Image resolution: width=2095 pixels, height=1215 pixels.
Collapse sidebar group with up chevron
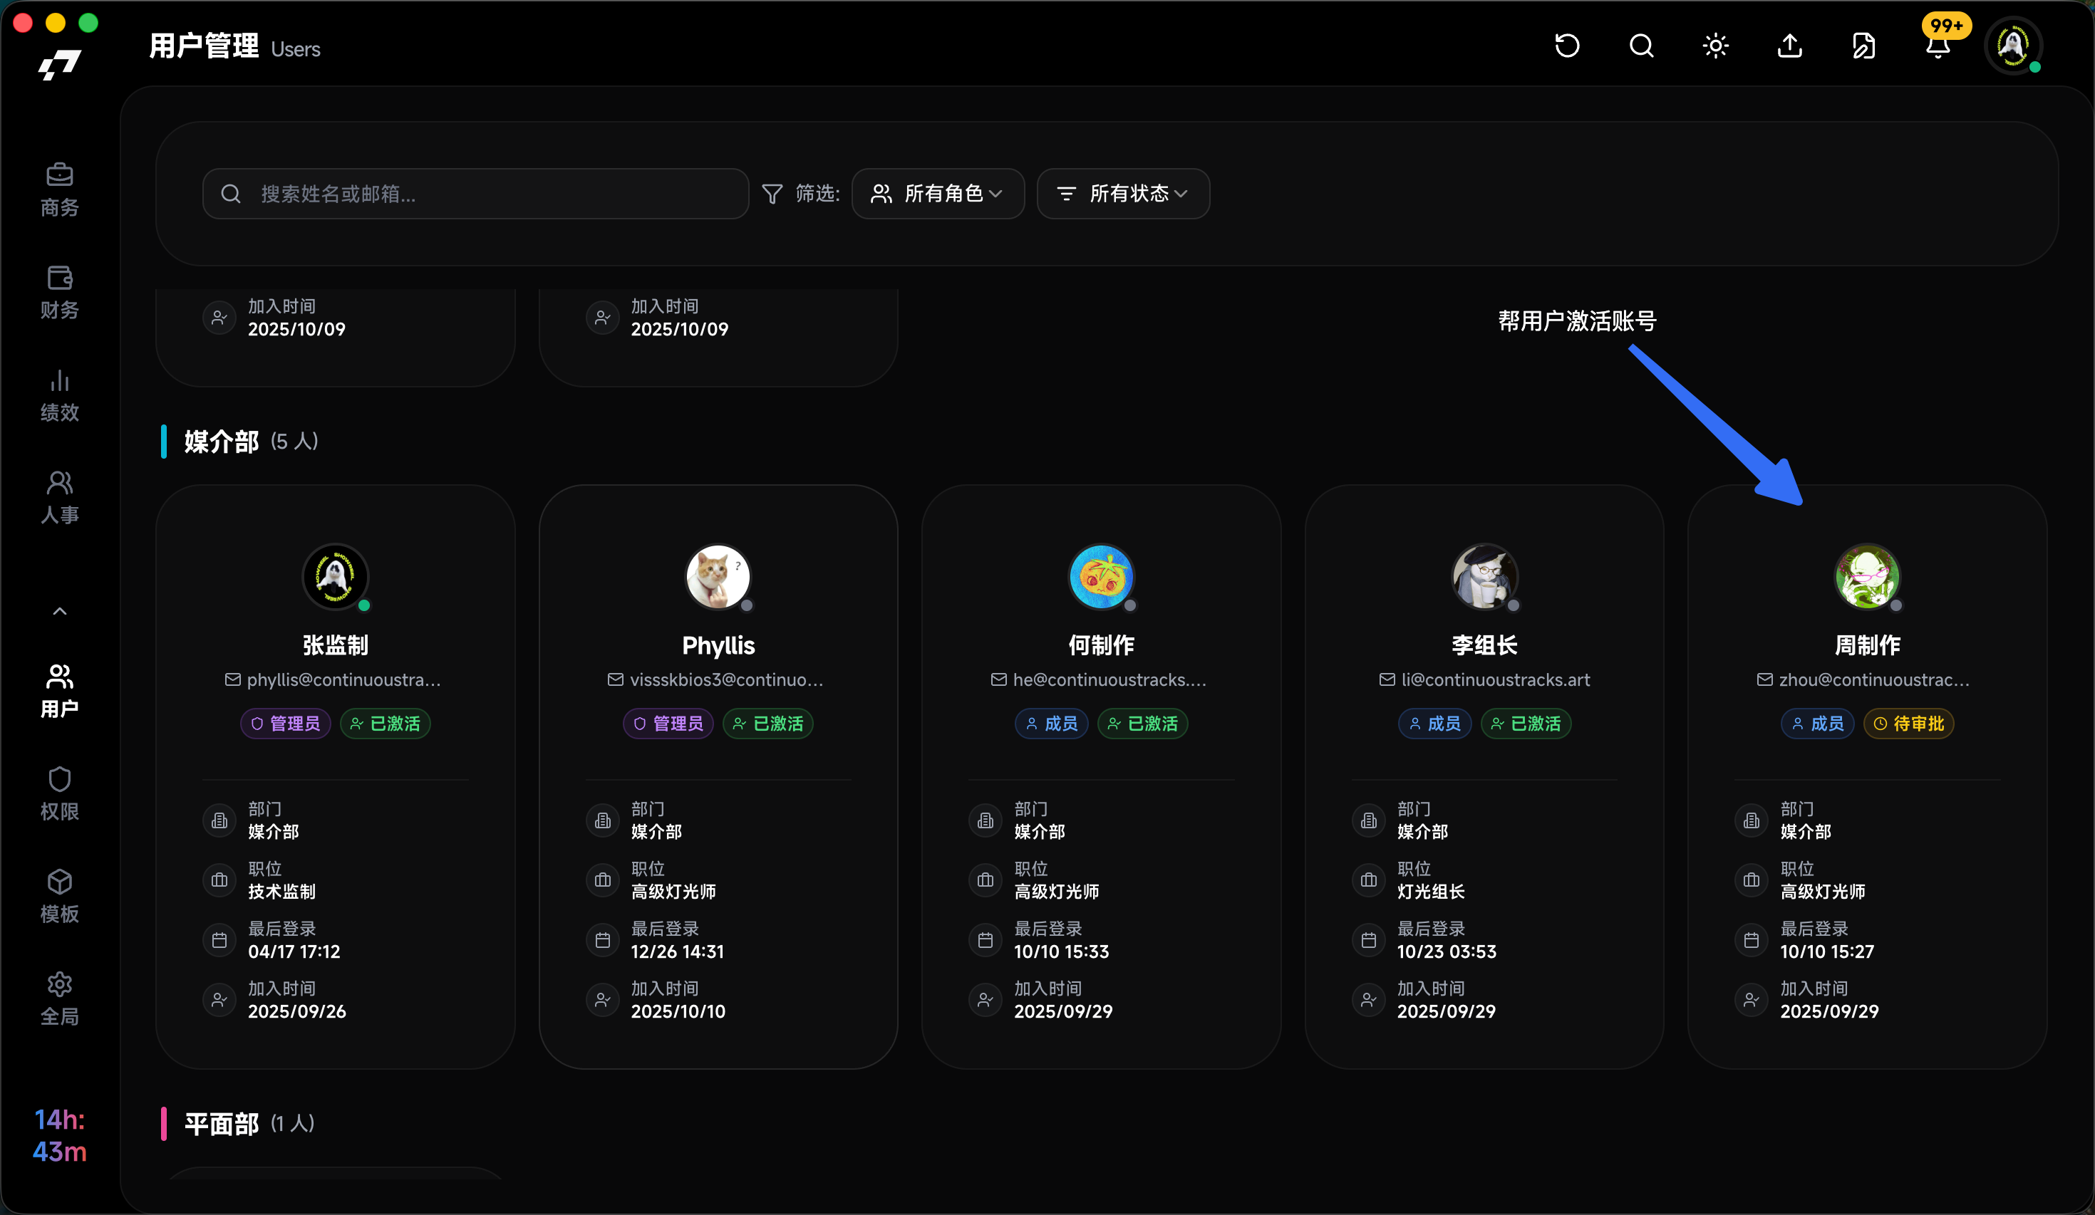[x=60, y=611]
